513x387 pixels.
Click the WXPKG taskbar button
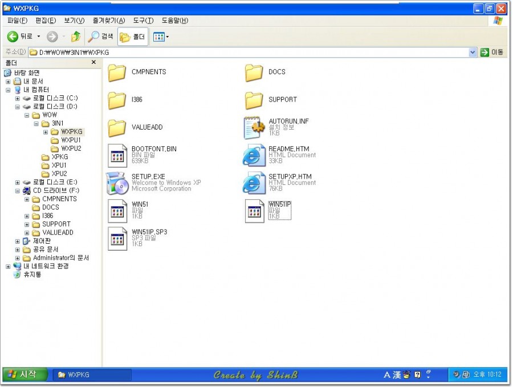pyautogui.click(x=92, y=374)
